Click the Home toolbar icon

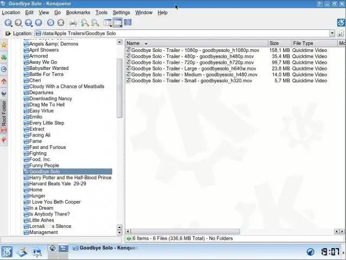pos(39,22)
